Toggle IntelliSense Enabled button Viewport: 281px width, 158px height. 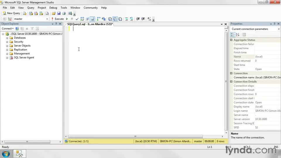tap(92, 19)
